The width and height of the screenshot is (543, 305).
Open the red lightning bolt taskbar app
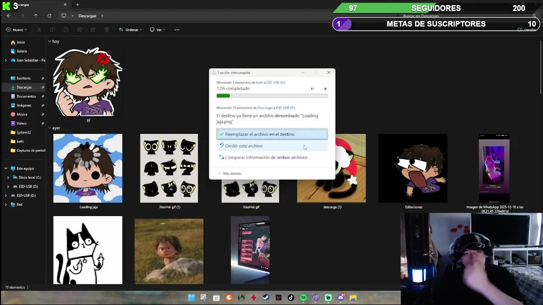click(254, 298)
